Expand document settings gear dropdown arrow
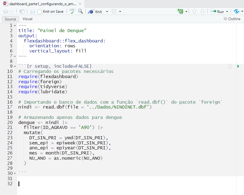This screenshot has width=244, height=195. coord(120,12)
